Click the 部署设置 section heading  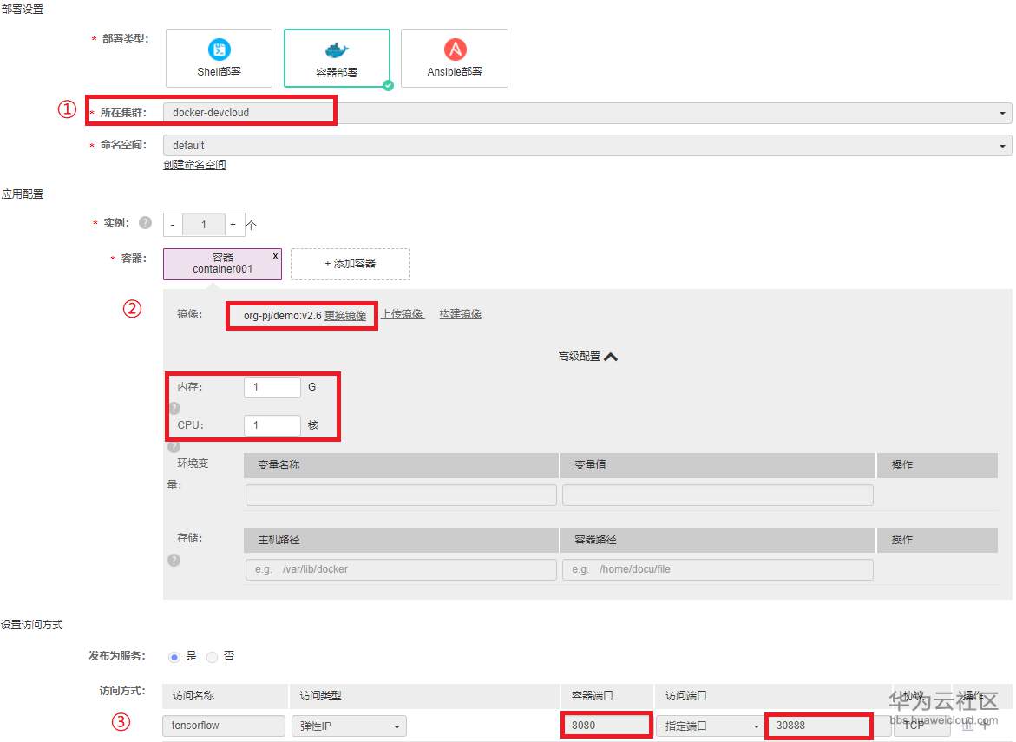[22, 9]
